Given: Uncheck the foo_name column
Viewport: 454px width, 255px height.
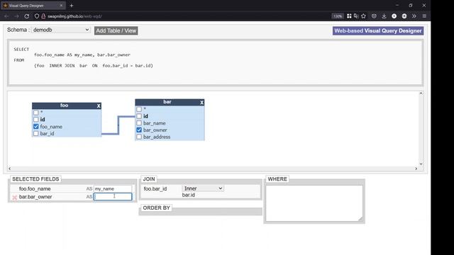Looking at the screenshot, I should 36,127.
